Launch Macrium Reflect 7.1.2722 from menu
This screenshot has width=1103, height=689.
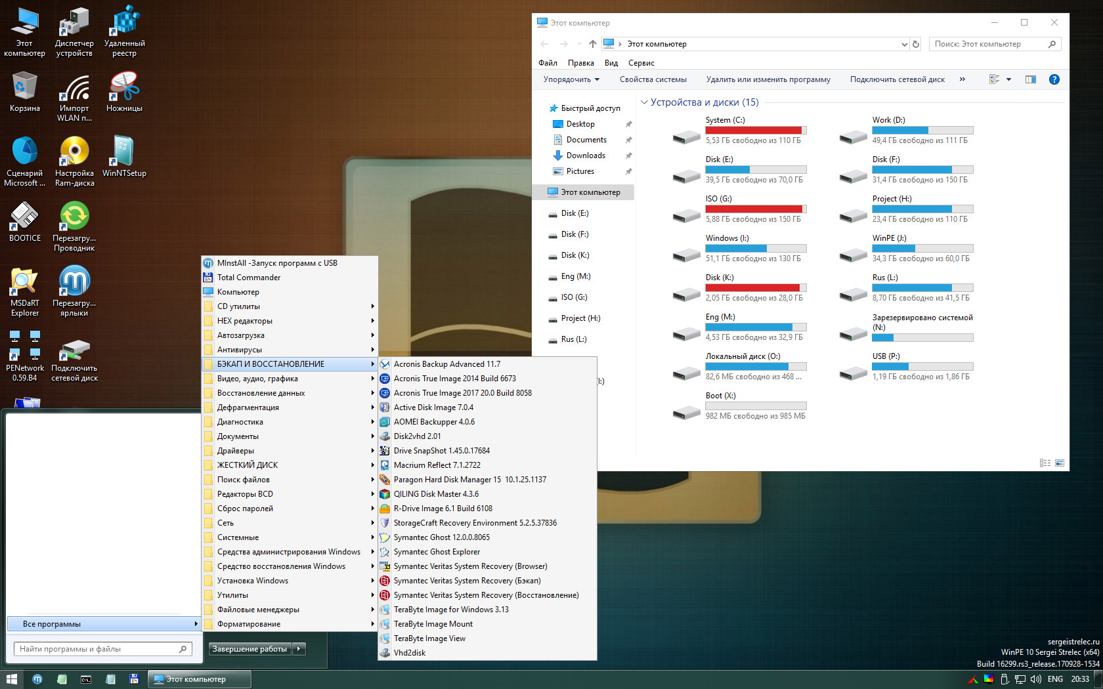coord(437,465)
